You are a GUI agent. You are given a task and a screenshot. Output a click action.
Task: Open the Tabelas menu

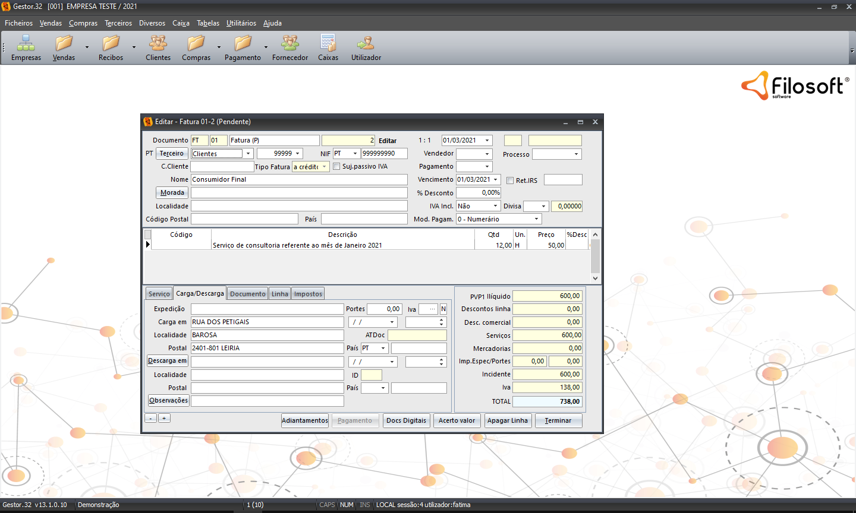pos(208,23)
